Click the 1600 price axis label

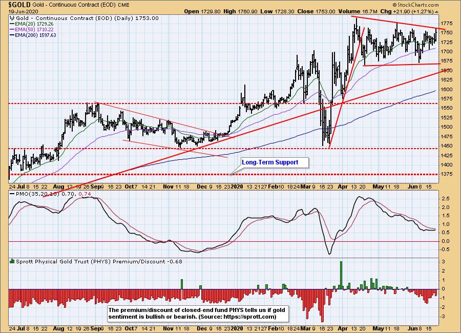point(447,89)
